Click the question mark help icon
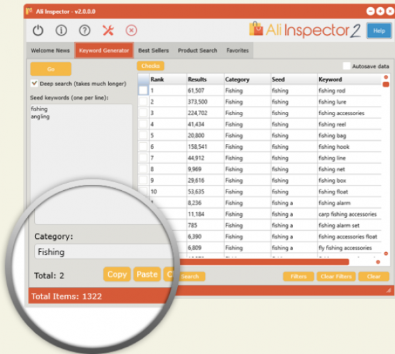The image size is (395, 354). 84,30
